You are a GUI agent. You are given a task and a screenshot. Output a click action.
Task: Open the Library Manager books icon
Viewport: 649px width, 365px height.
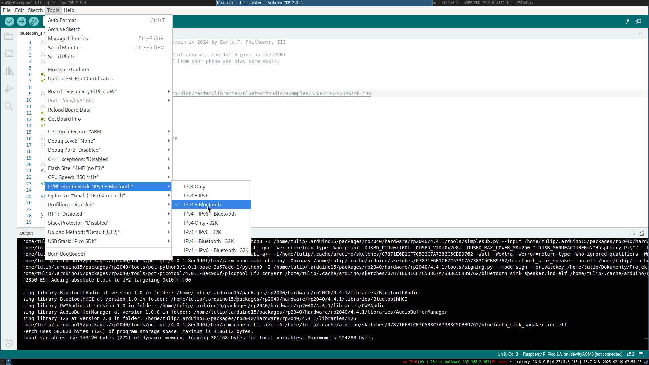9,72
